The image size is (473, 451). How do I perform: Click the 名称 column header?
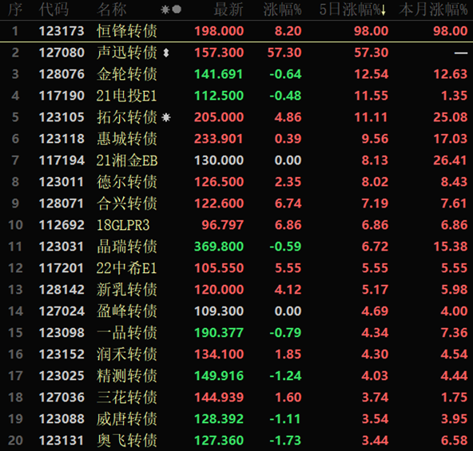coord(112,10)
